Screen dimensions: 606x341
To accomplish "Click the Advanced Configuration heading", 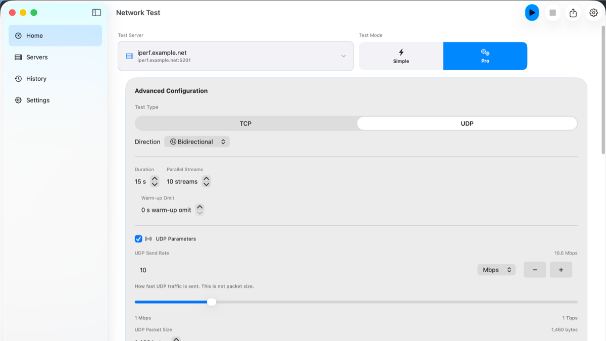I will click(171, 91).
